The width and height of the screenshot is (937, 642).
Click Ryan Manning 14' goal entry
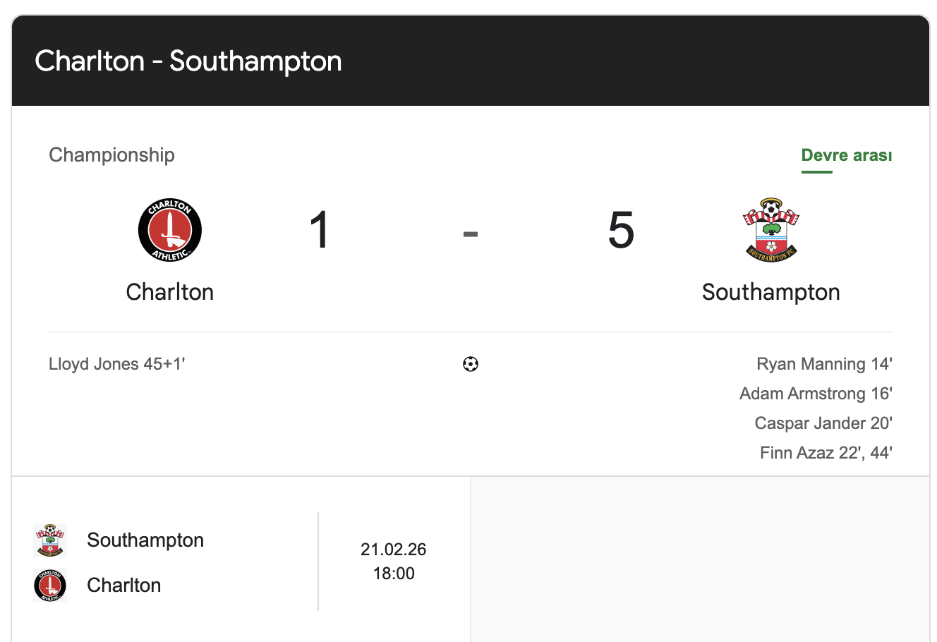coord(824,364)
